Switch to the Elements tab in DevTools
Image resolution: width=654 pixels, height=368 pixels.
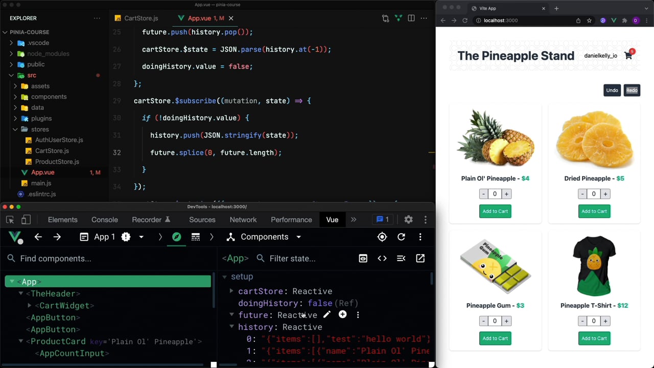pyautogui.click(x=62, y=220)
